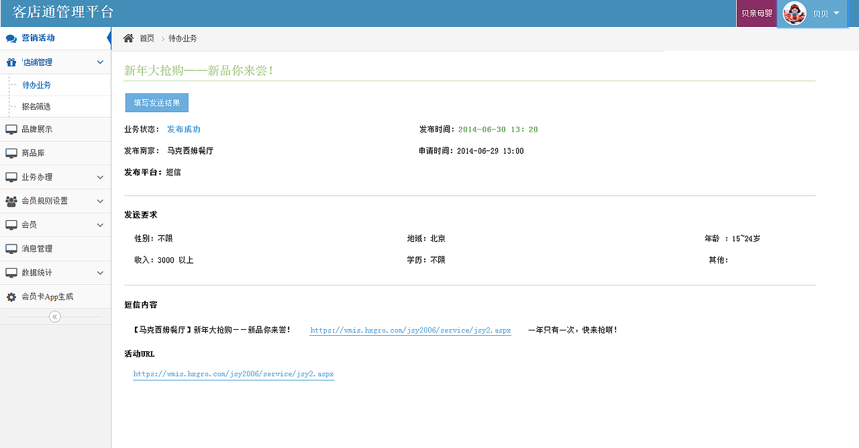Viewport: 859px width, 448px height.
Task: Click the 贝亲母婴 store label in the header
Action: pos(756,13)
